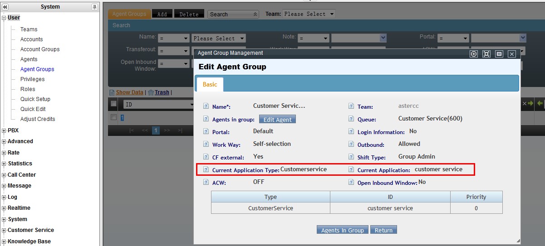Click the help icon next to ACW
Image resolution: width=545 pixels, height=246 pixels.
tap(206, 183)
